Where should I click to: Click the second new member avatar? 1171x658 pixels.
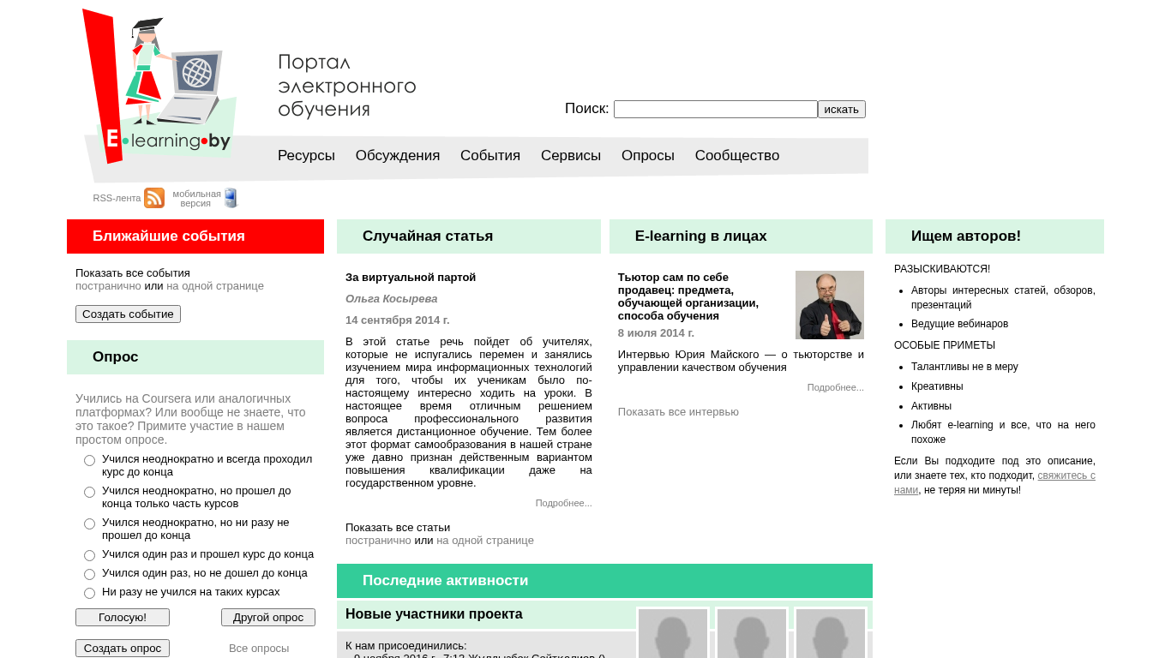(752, 633)
